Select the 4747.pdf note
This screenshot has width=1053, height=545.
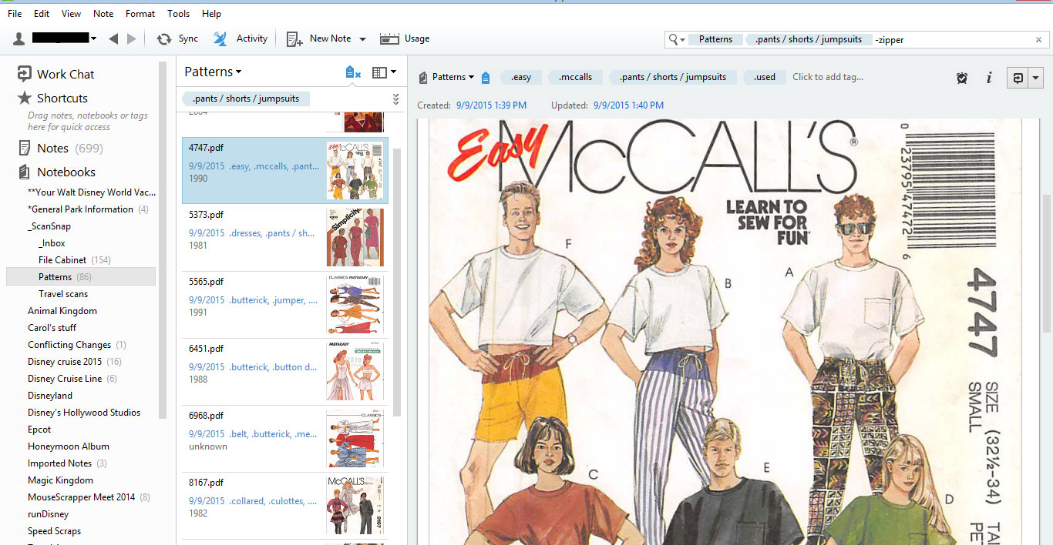(x=284, y=170)
